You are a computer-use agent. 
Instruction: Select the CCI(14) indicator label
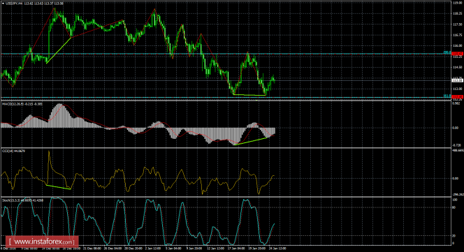click(6, 151)
